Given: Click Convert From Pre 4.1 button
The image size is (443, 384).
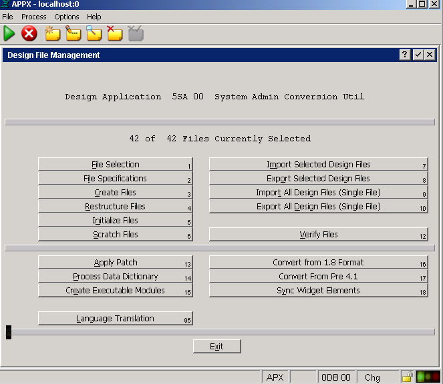Looking at the screenshot, I should 319,276.
